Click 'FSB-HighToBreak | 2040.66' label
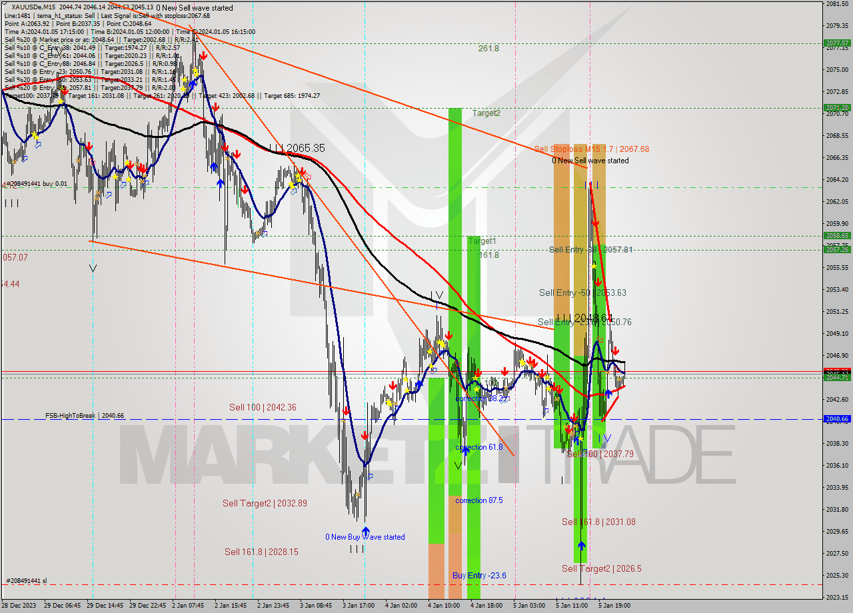The height and width of the screenshot is (613, 853). 85,415
